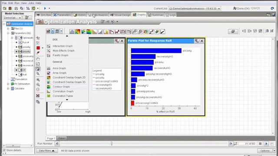Collapse the Parameters (66) tree node
278x156 pixels.
(8, 33)
